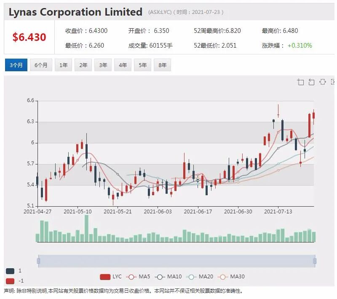
Task: Click the 52周最高价:6.820 text
Action: 217,31
